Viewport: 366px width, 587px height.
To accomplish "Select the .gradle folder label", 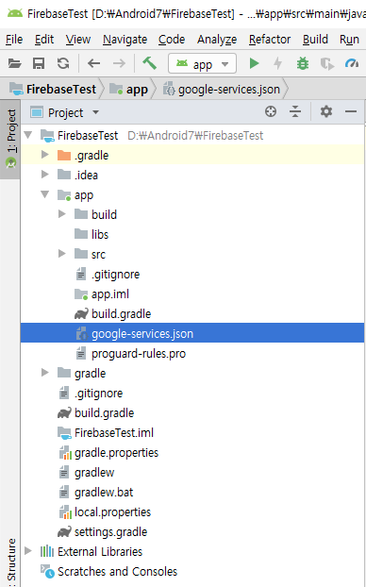I will (91, 155).
